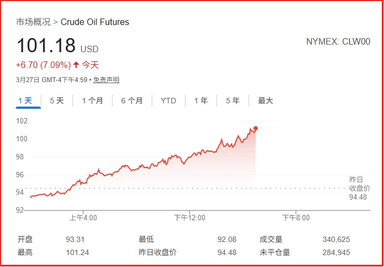Open the 市场概况 breadcrumb link

33,22
